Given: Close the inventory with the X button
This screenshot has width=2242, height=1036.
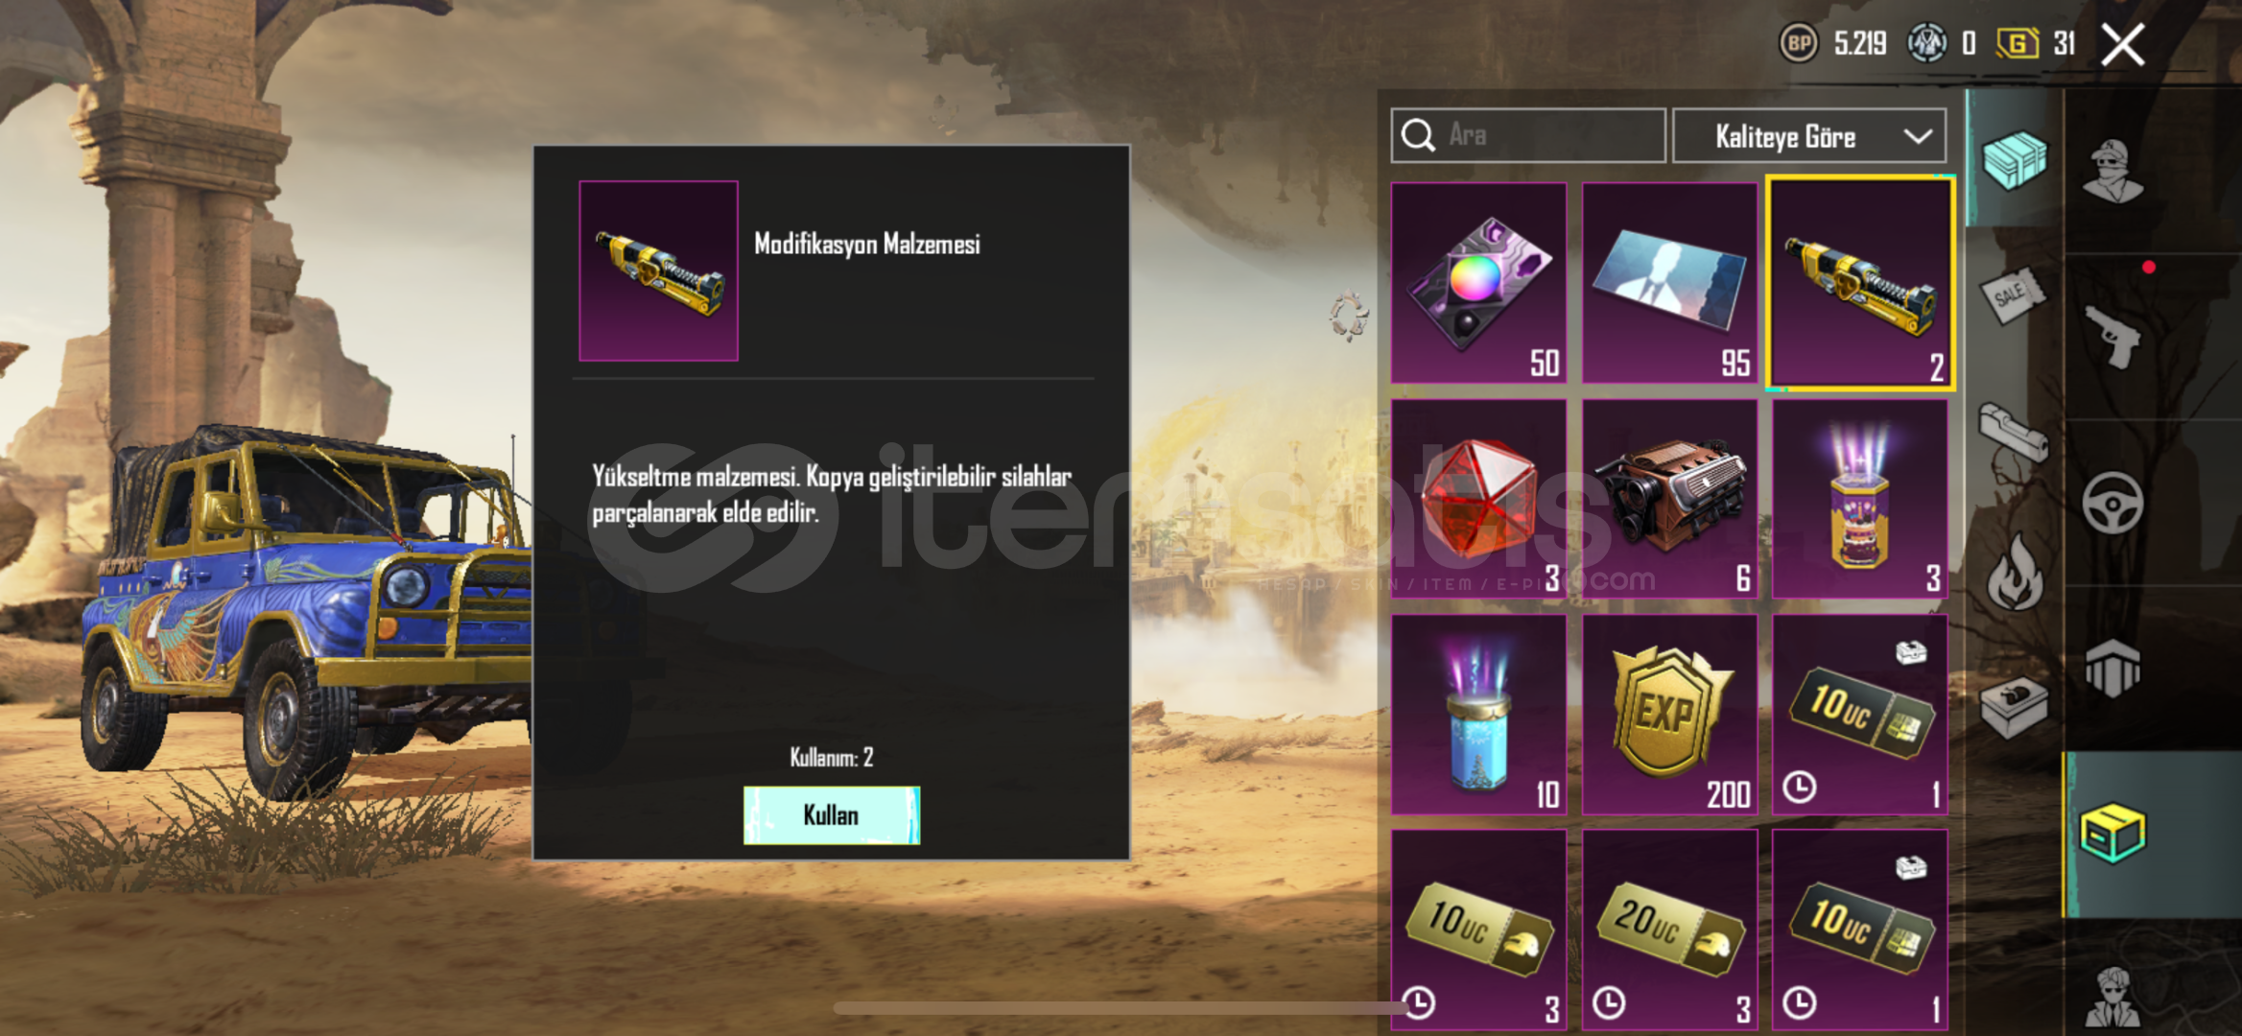Looking at the screenshot, I should click(x=2123, y=44).
